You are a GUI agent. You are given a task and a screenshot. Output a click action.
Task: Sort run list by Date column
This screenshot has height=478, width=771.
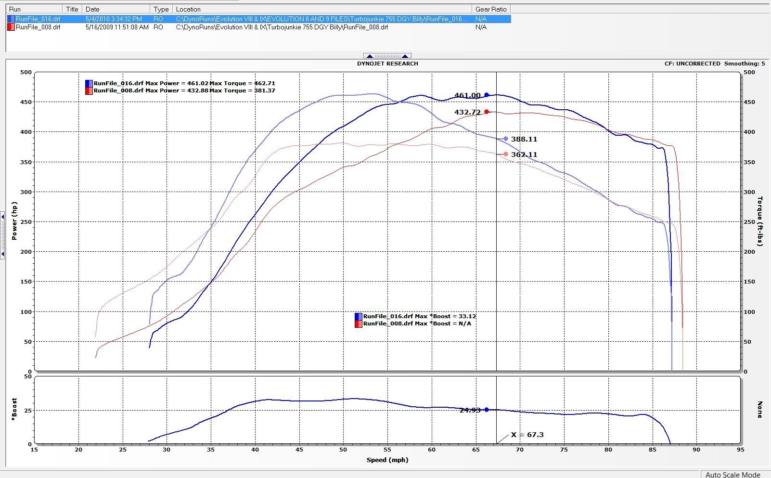click(x=116, y=9)
